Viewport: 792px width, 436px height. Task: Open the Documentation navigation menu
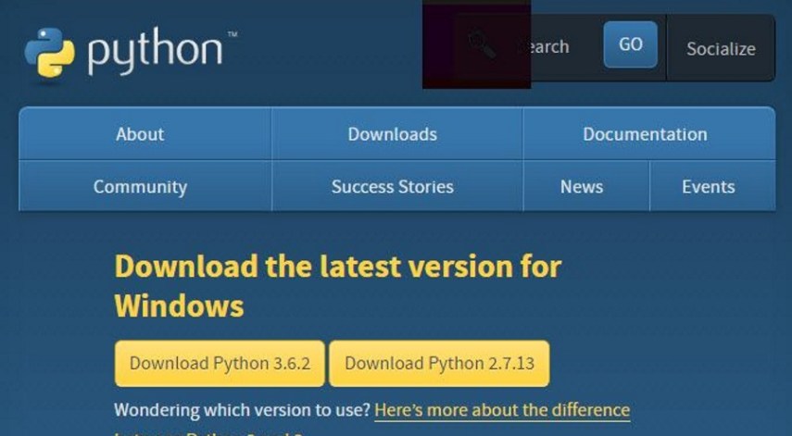pyautogui.click(x=644, y=134)
